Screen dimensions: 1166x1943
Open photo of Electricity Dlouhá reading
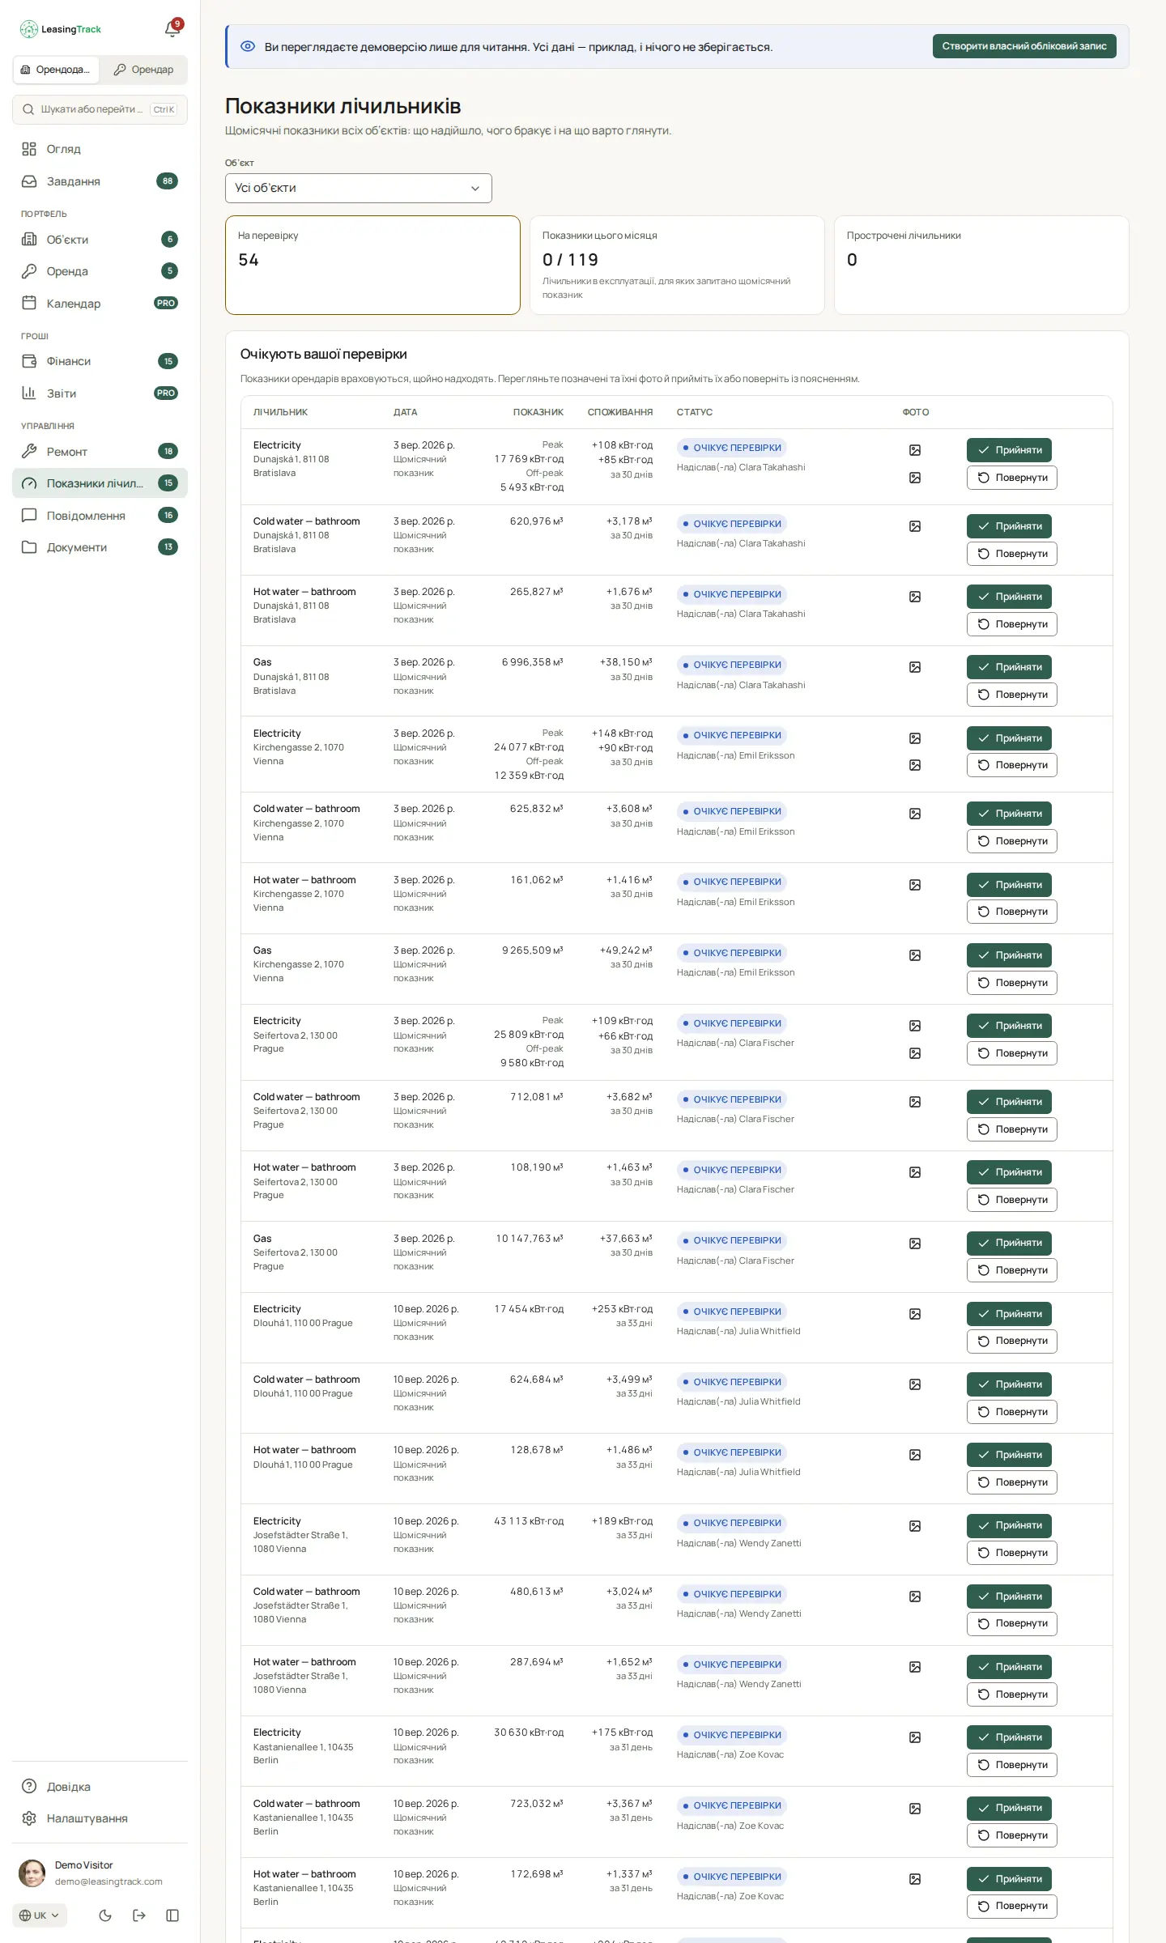click(x=915, y=1314)
